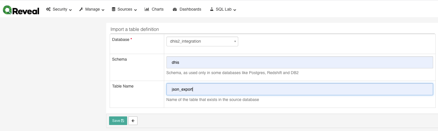Focus the Schema input field

(x=299, y=62)
